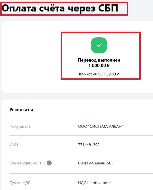153x190 pixels.
Task: Select the INN number 7714481398
Action: 89,145
